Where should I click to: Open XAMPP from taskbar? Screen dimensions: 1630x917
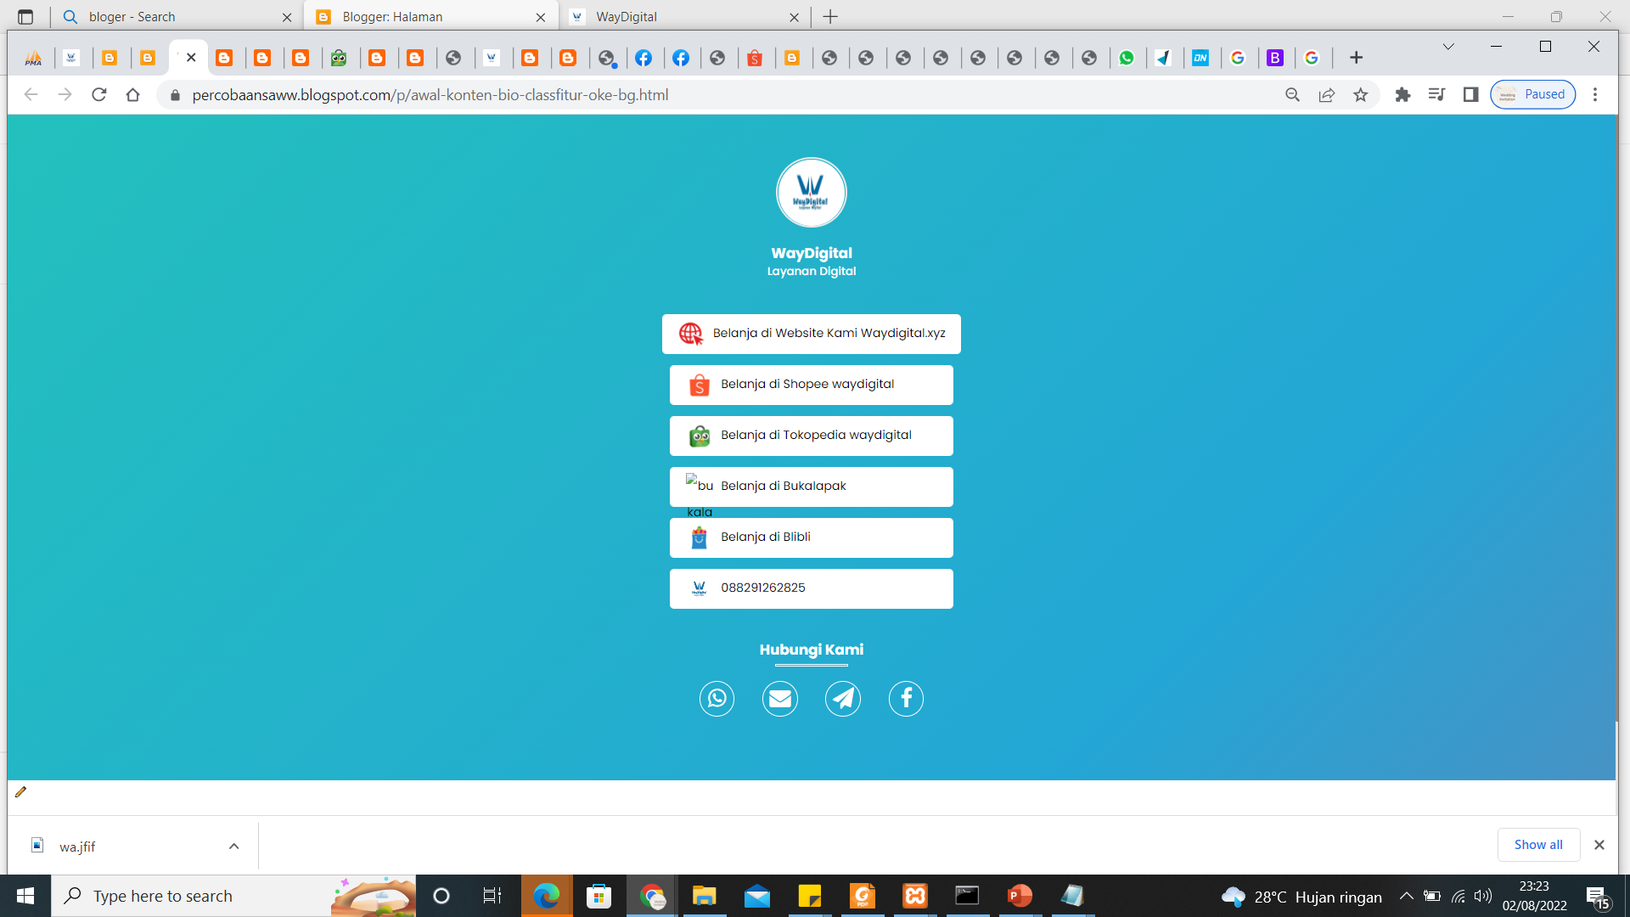[x=915, y=896]
